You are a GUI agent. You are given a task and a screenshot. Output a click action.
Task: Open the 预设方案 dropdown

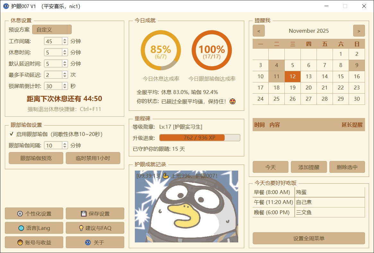(52, 30)
